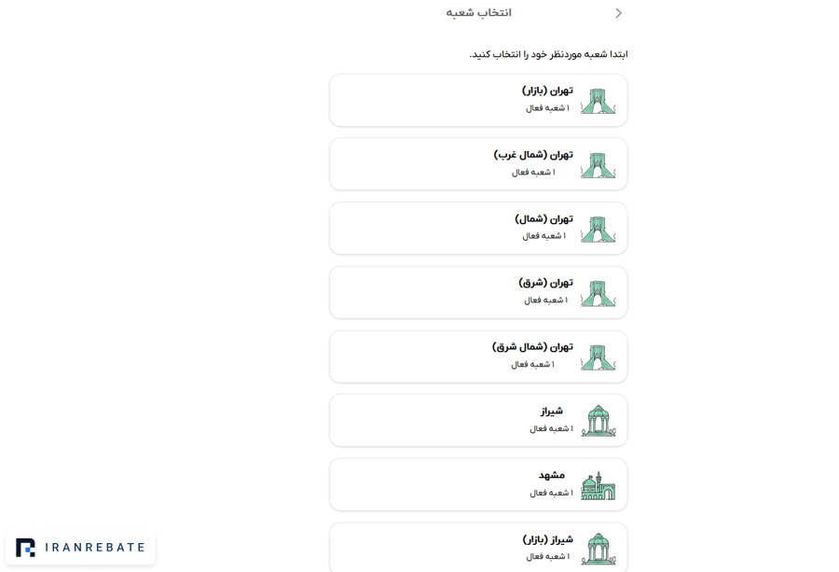Select the شیراز (بازار) branch title
839x572 pixels.
548,539
